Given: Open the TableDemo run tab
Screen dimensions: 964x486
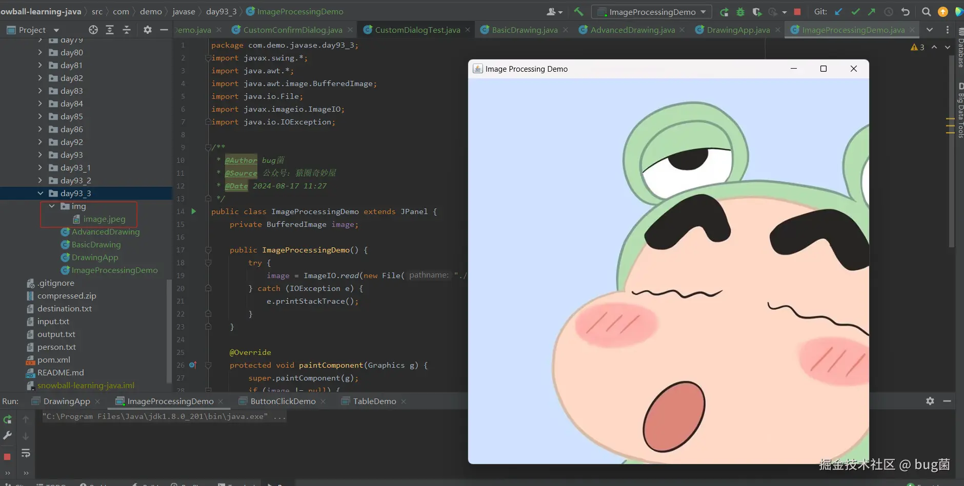Looking at the screenshot, I should (374, 401).
